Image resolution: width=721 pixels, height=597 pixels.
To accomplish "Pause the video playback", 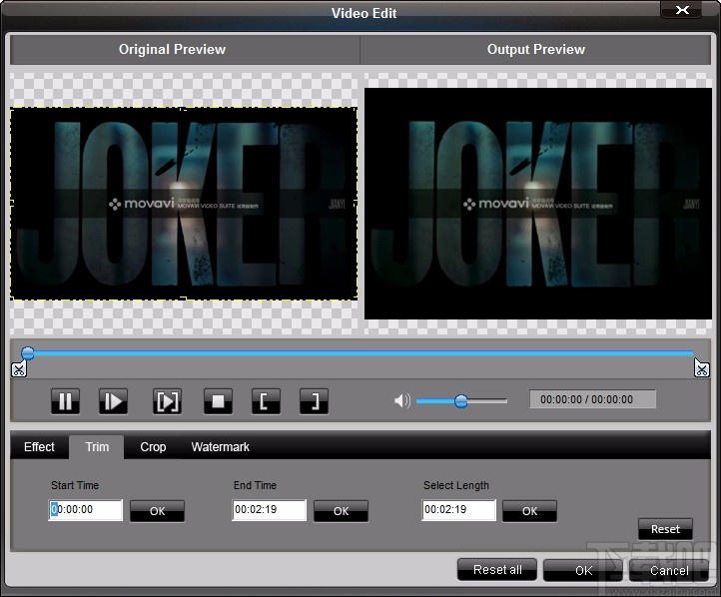I will pos(65,401).
